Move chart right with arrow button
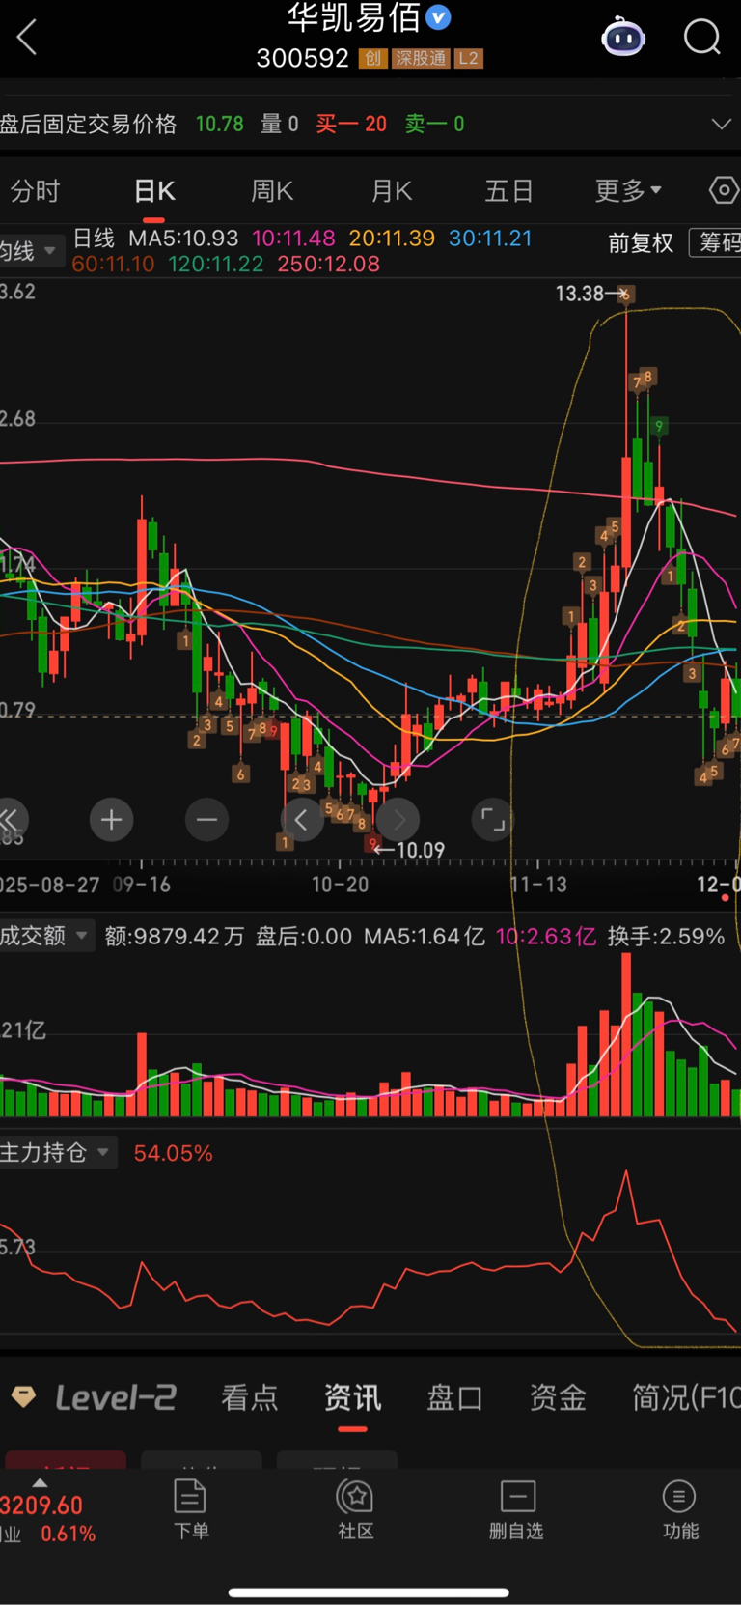Viewport: 741px width, 1605px height. pyautogui.click(x=398, y=820)
